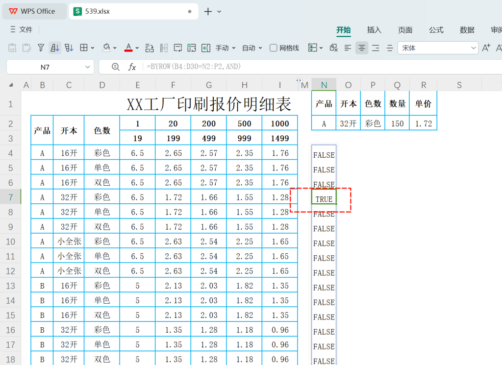
Task: Switch to the 开始 tab
Action: 344,30
